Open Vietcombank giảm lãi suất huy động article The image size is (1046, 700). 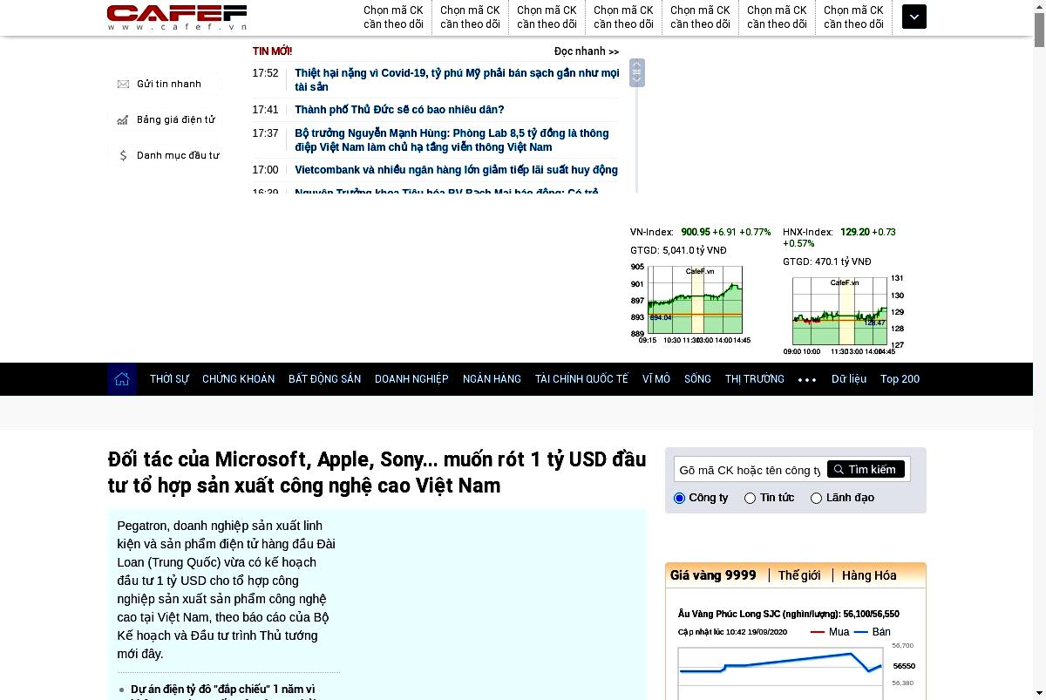pos(456,170)
